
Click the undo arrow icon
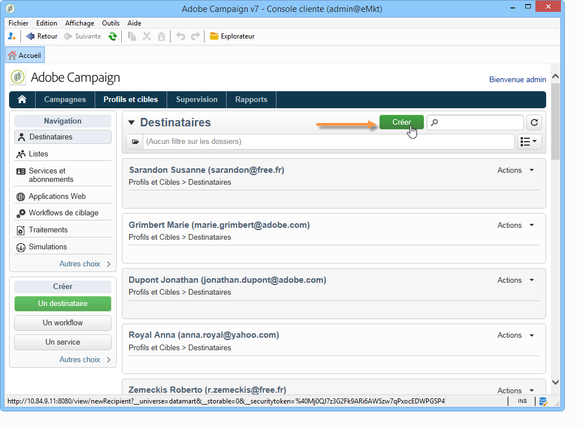pyautogui.click(x=181, y=36)
